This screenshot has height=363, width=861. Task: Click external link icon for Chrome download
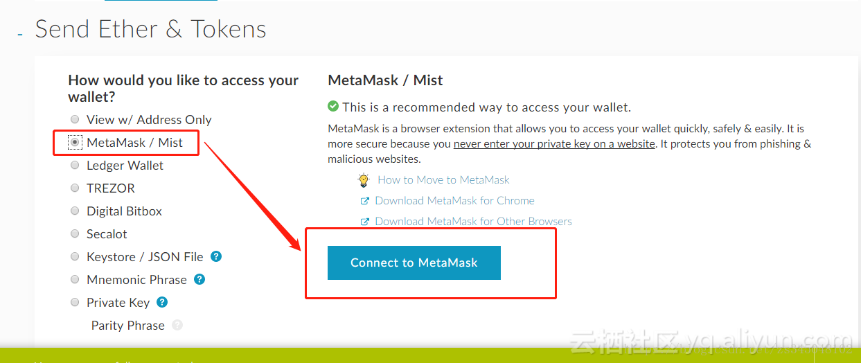[365, 201]
